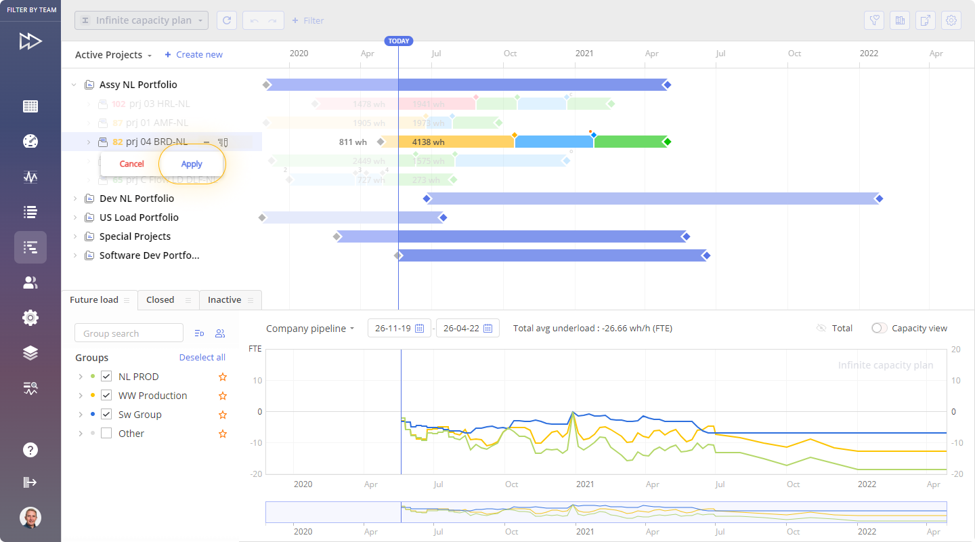Click the Group search input field

(129, 333)
